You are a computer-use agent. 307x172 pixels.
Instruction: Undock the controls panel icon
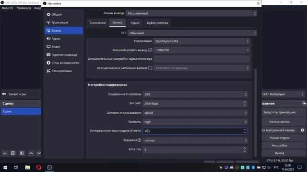click(304, 103)
